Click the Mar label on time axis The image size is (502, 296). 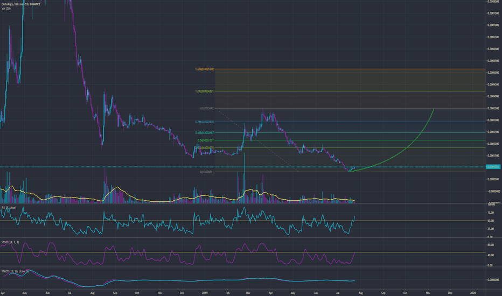[248, 293]
